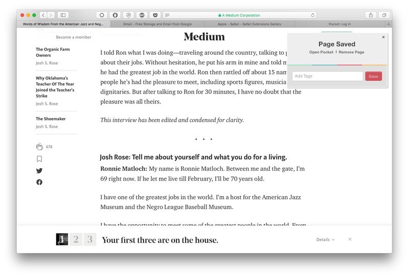Focus the Add Tags input field

tap(327, 76)
